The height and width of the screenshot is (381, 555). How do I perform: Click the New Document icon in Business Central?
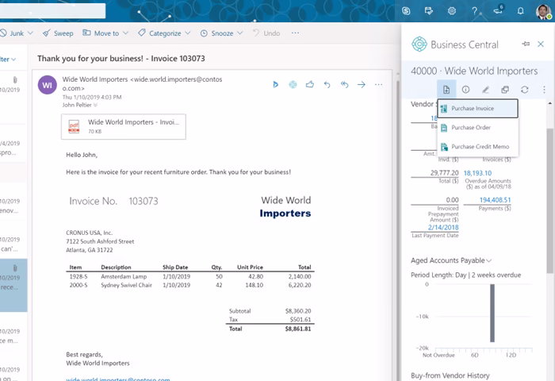446,90
